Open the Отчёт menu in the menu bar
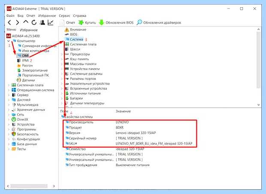The width and height of the screenshot is (266, 194). pos(31,15)
